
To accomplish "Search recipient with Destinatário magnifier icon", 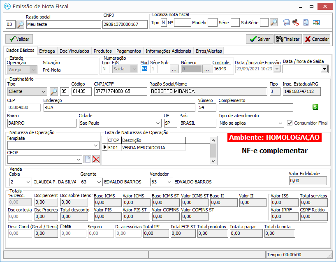I will coord(53,91).
